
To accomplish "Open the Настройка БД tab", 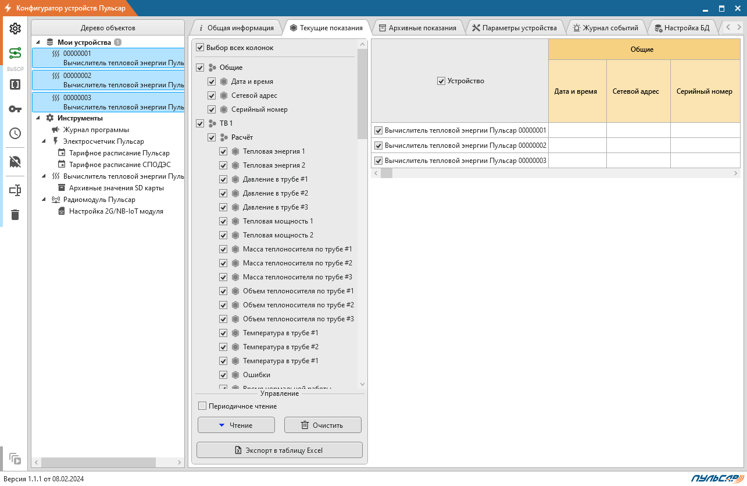I will pyautogui.click(x=682, y=27).
